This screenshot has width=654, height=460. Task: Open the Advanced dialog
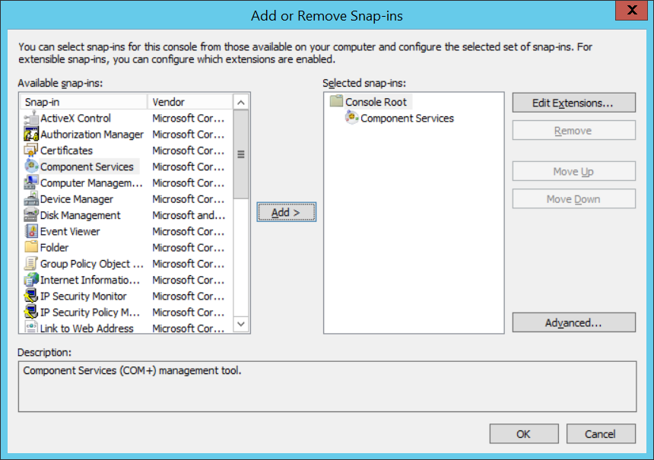573,322
